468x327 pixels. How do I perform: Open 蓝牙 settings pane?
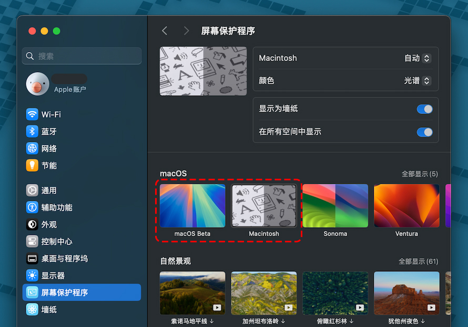point(82,131)
